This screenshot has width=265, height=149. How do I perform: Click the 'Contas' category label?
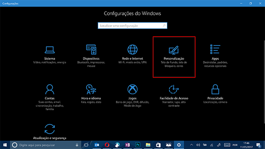50,98
